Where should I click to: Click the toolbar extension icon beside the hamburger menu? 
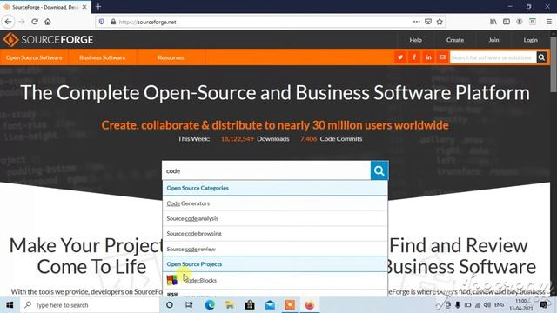point(533,22)
